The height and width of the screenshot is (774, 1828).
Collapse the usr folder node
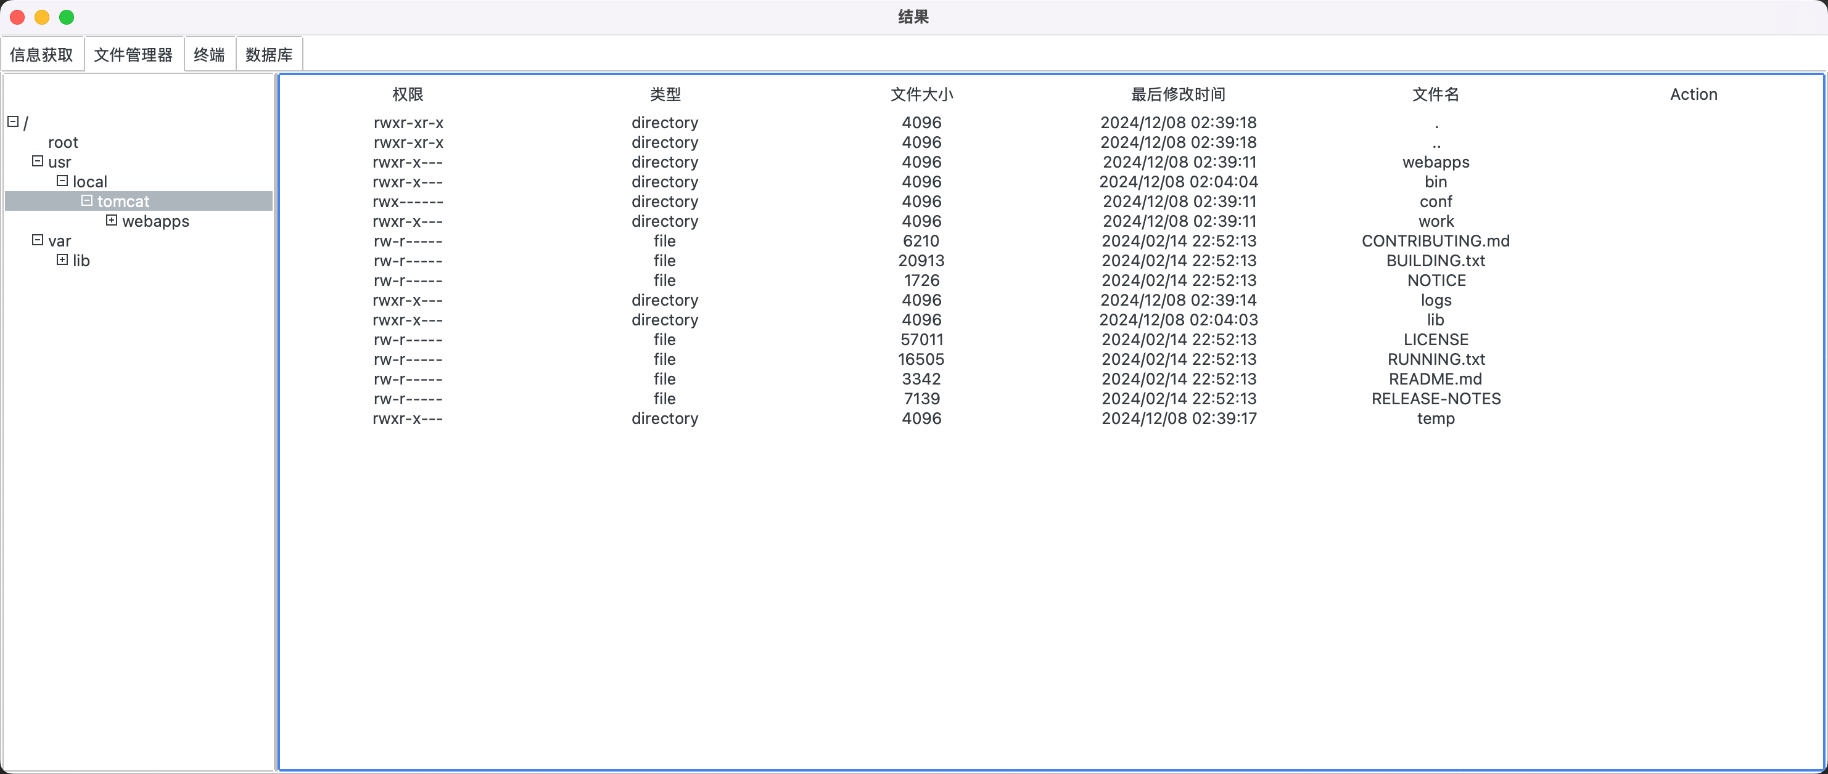(38, 161)
